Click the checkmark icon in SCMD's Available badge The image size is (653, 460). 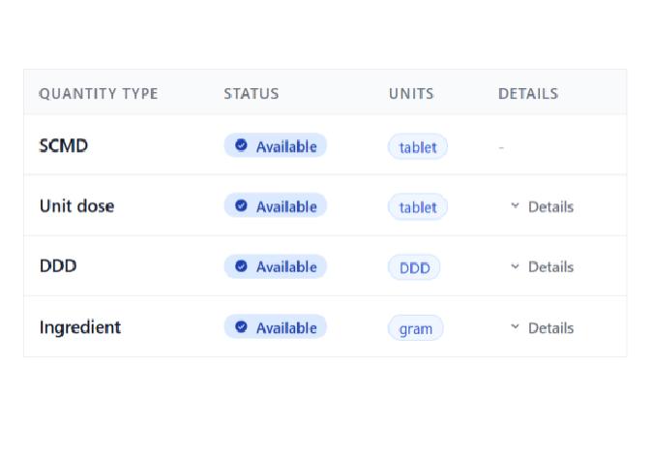coord(241,145)
